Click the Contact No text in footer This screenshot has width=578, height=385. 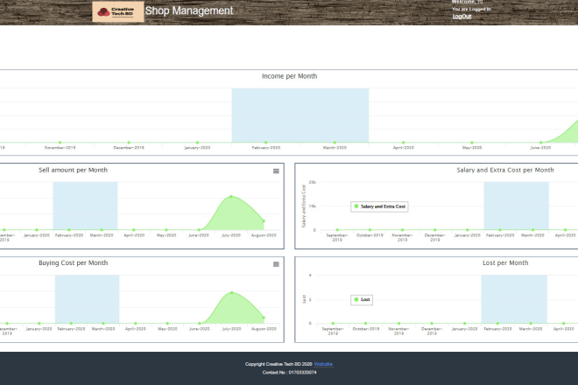[x=289, y=373]
